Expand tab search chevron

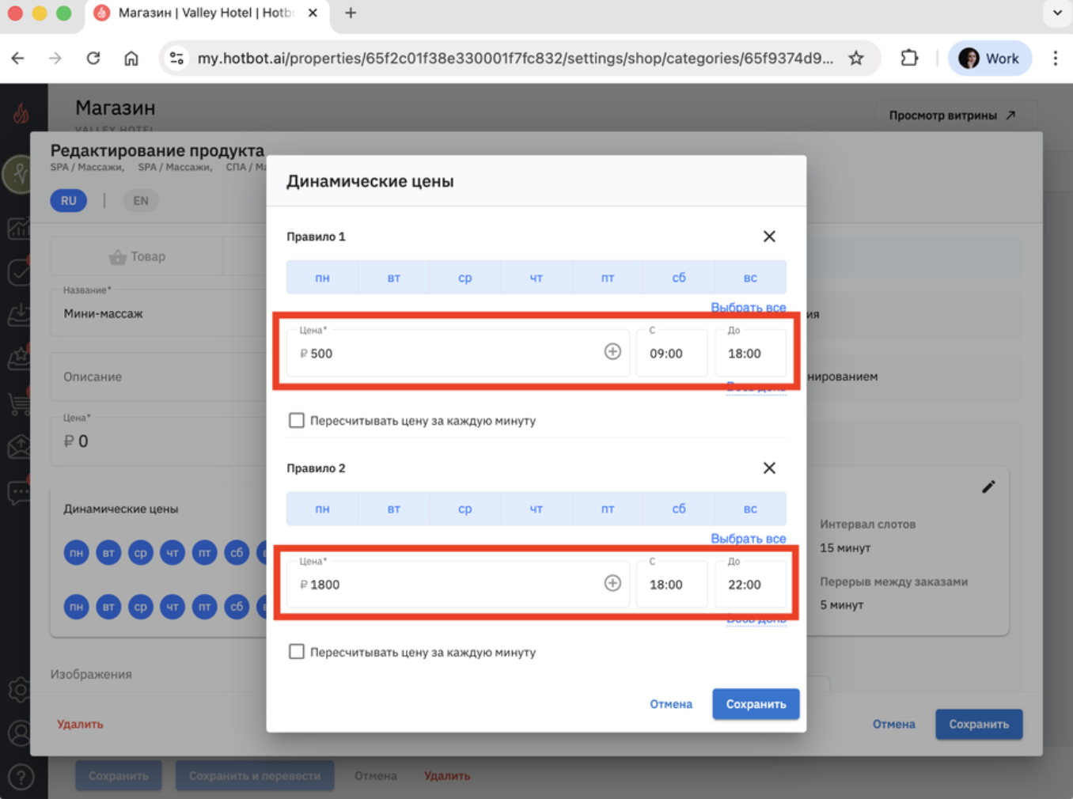pos(1057,13)
